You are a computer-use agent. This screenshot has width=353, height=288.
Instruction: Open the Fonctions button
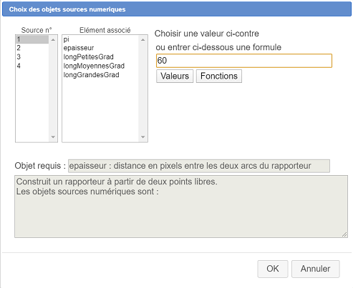click(x=219, y=76)
